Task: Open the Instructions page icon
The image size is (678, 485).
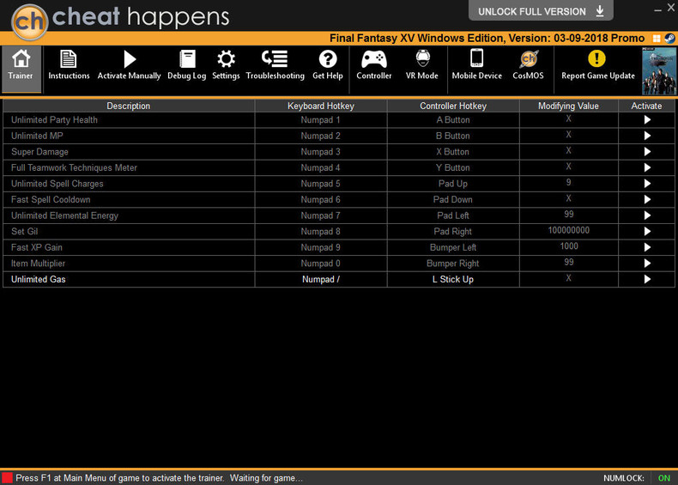Action: (x=69, y=59)
